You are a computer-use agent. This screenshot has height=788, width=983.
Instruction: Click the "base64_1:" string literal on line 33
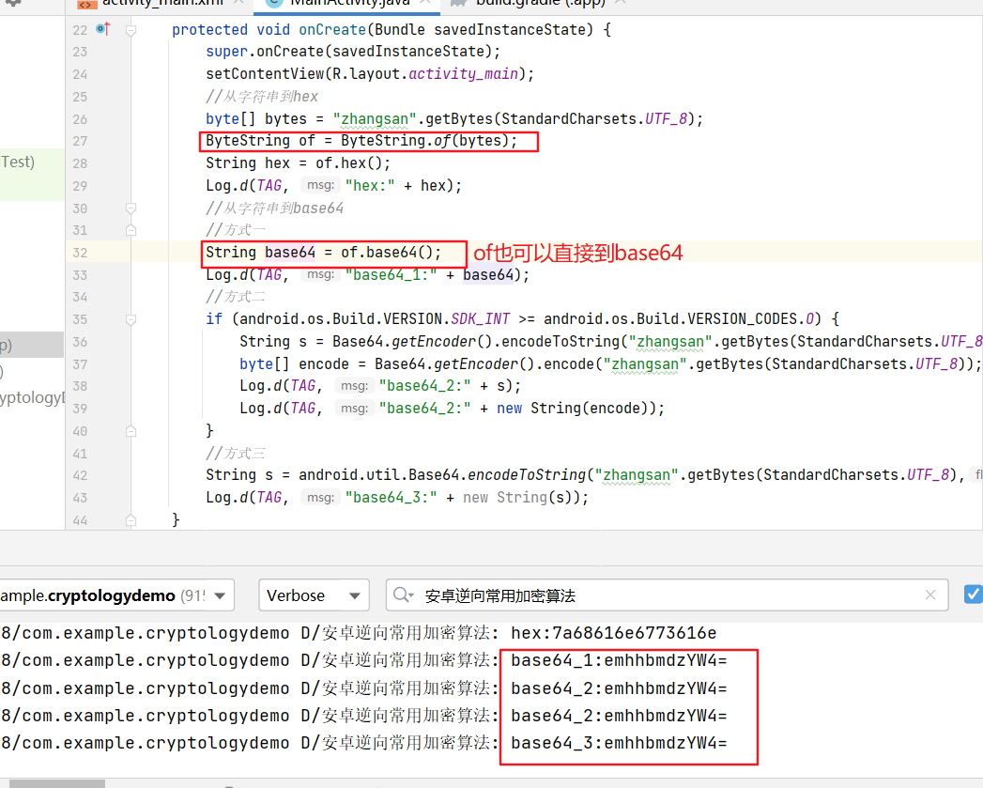click(392, 275)
